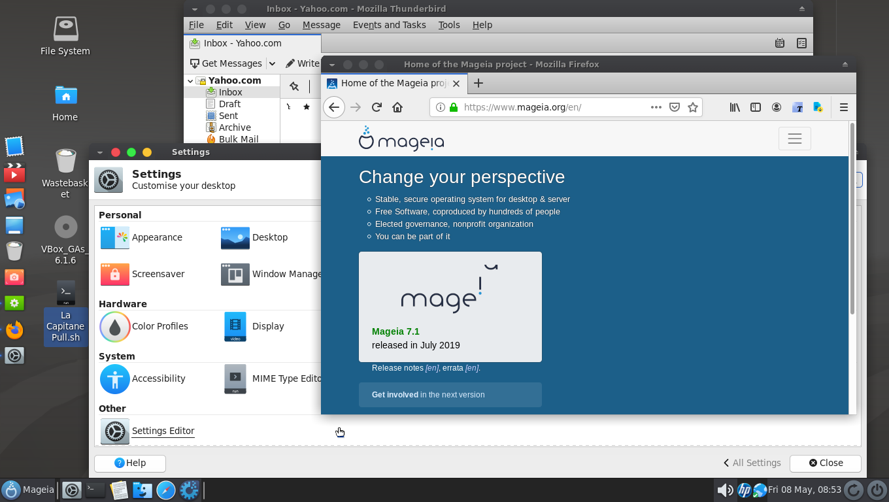Open Thunderbird File menu

196,25
